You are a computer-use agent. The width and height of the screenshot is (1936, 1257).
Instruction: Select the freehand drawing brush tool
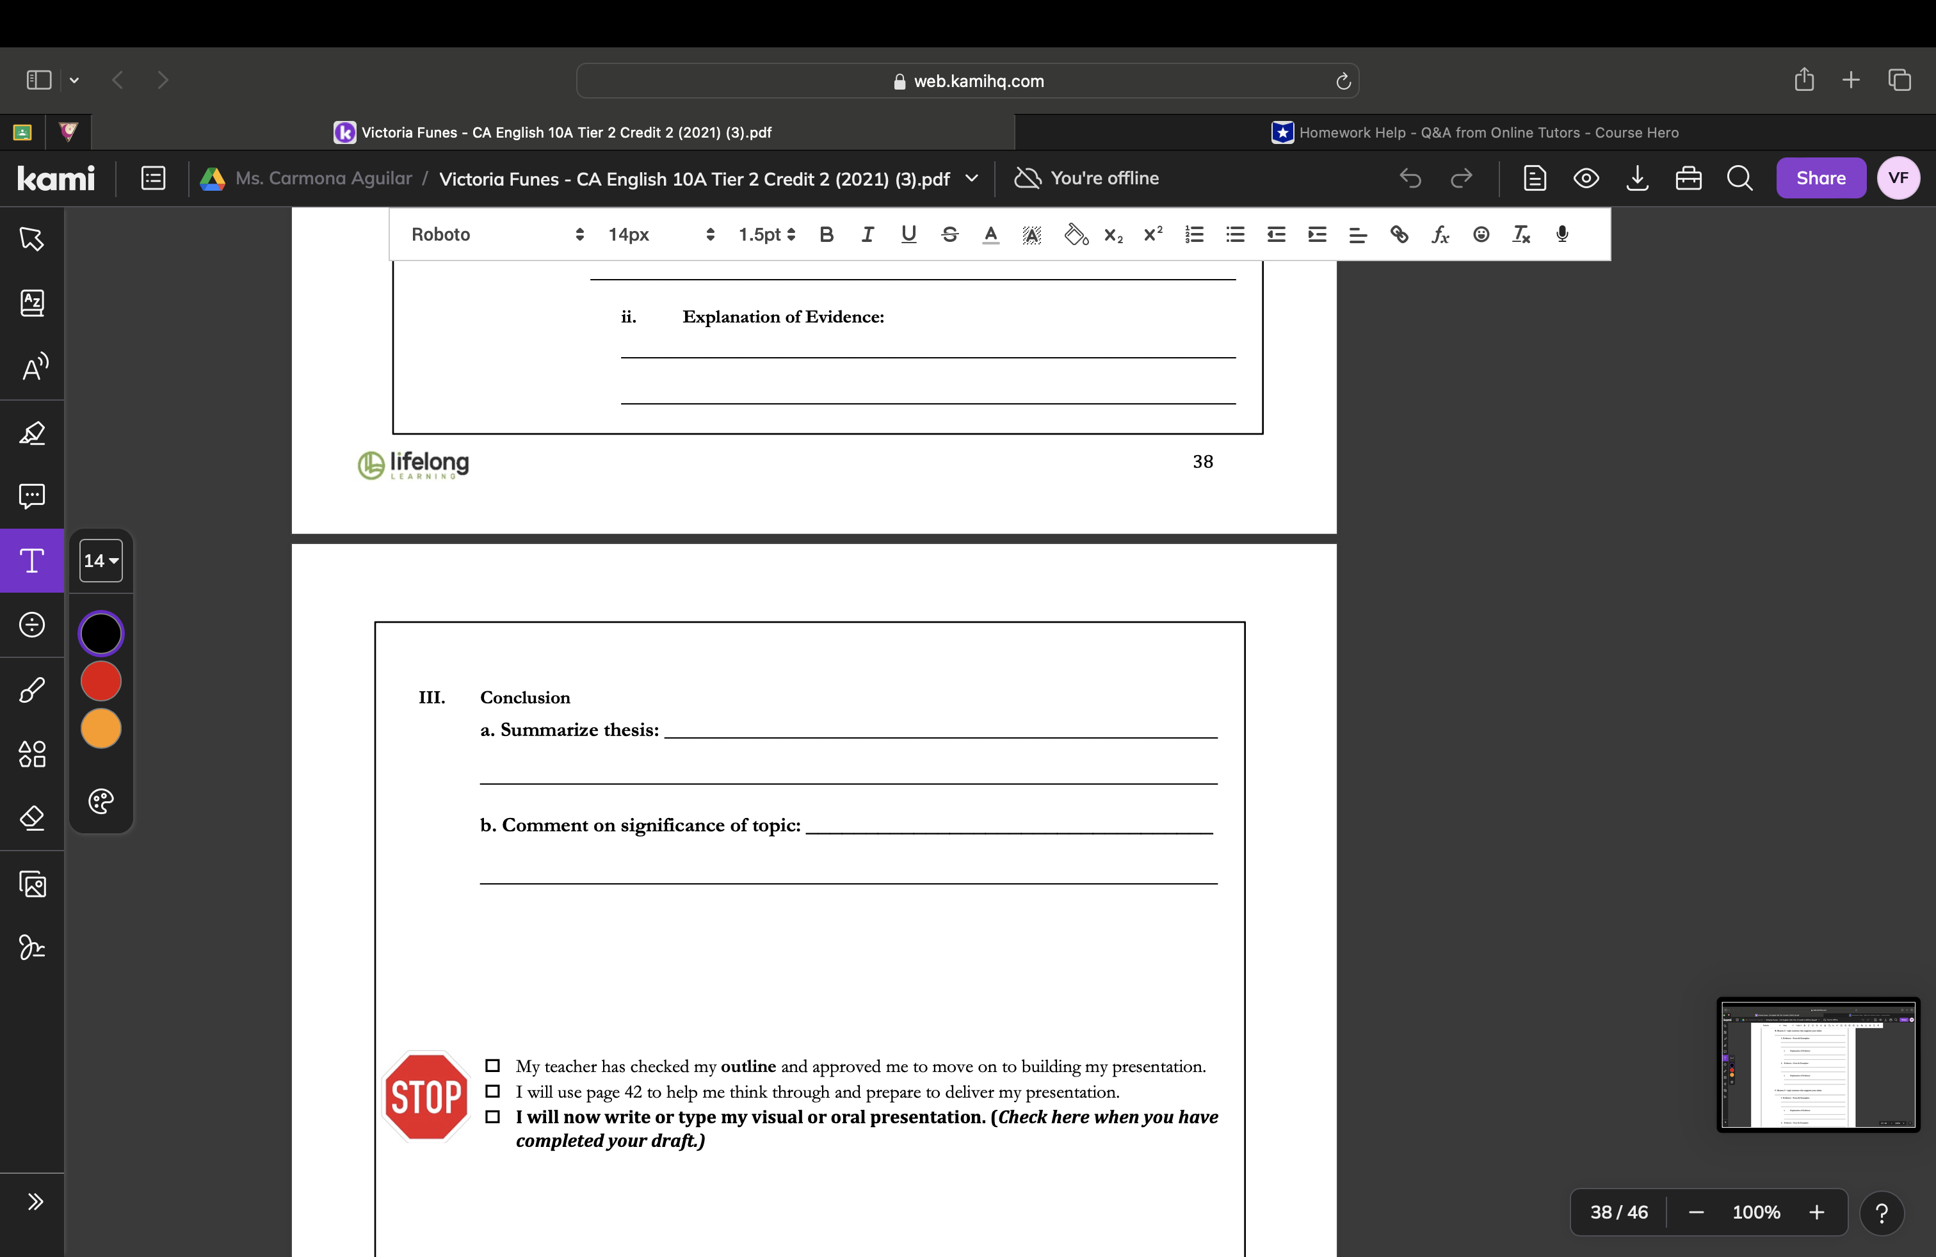[32, 689]
